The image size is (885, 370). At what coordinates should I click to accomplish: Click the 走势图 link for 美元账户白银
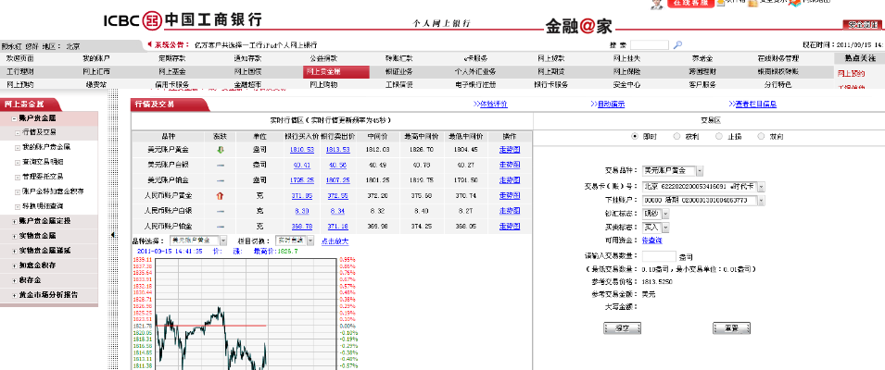click(510, 165)
